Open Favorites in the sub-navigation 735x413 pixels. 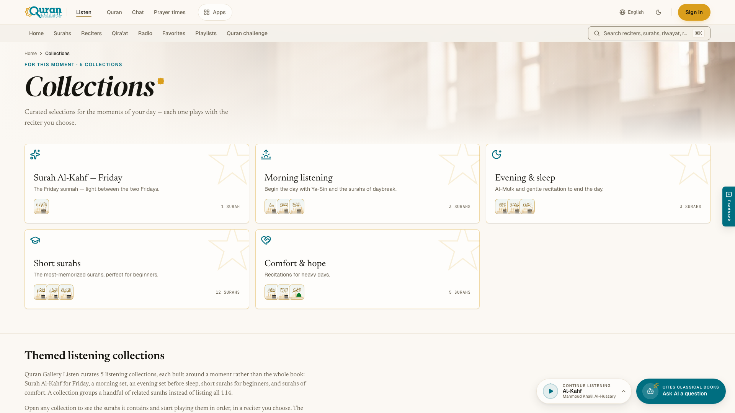(174, 33)
